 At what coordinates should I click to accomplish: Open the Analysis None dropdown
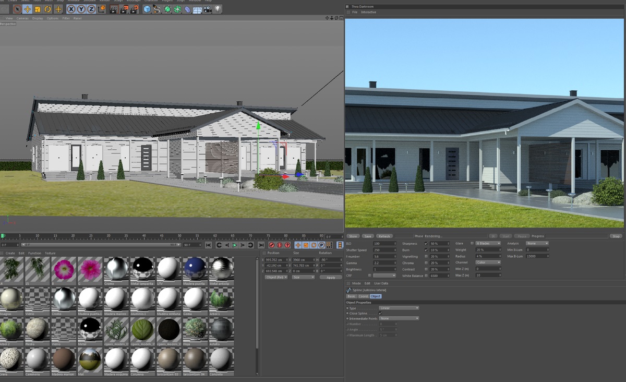coord(537,243)
